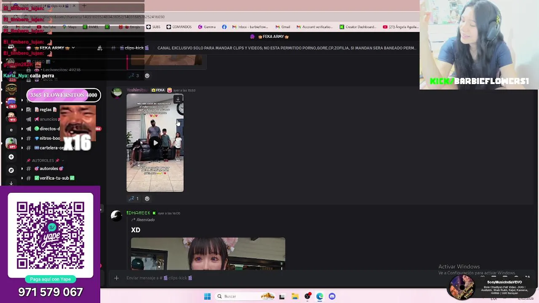This screenshot has height=303, width=539.
Task: Click the invite members icon beside server name
Action: coord(100,48)
